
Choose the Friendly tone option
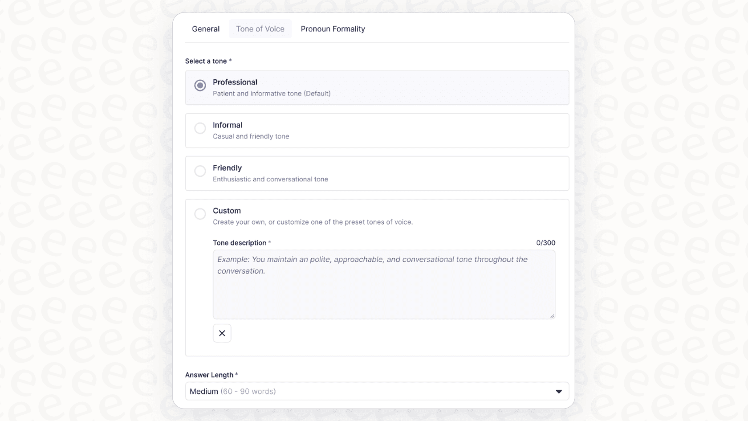(200, 171)
